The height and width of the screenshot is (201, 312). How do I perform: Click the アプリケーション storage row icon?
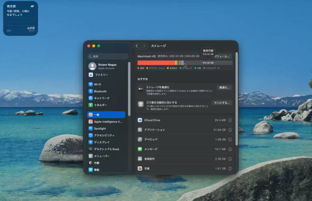pos(140,130)
